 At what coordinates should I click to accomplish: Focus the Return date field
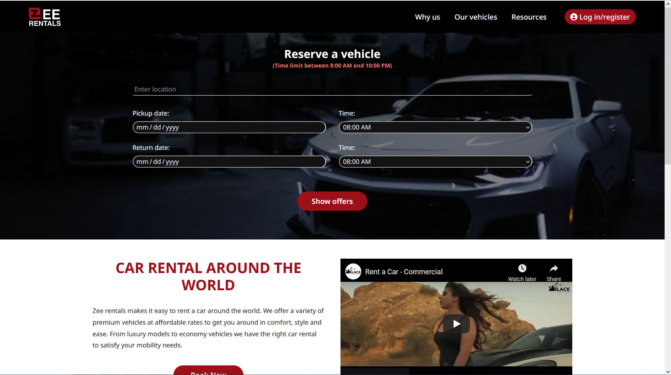pyautogui.click(x=229, y=162)
